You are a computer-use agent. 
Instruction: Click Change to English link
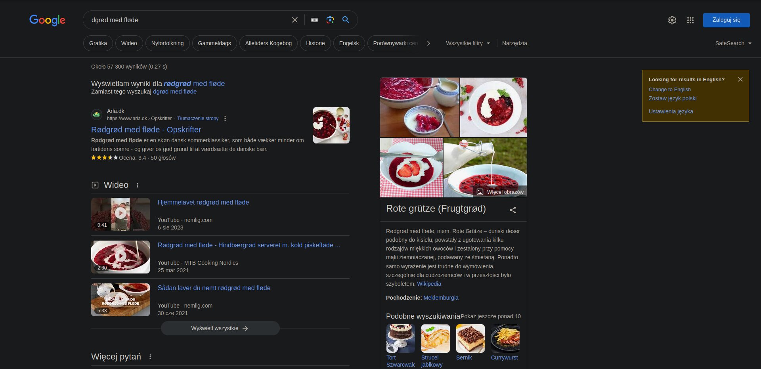(669, 90)
